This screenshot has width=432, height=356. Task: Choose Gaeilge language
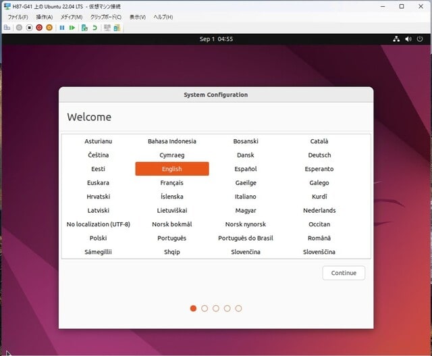tap(246, 183)
